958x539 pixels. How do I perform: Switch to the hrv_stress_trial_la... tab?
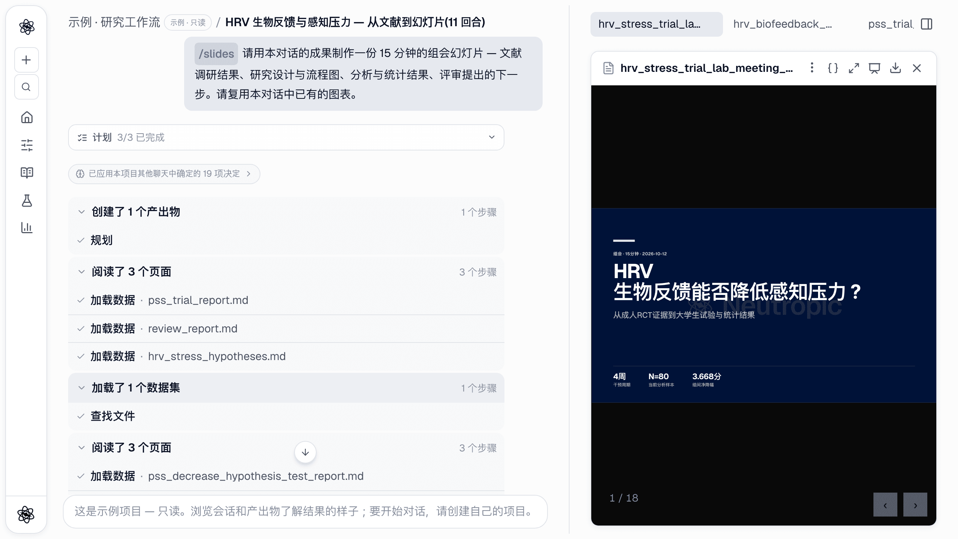[656, 24]
